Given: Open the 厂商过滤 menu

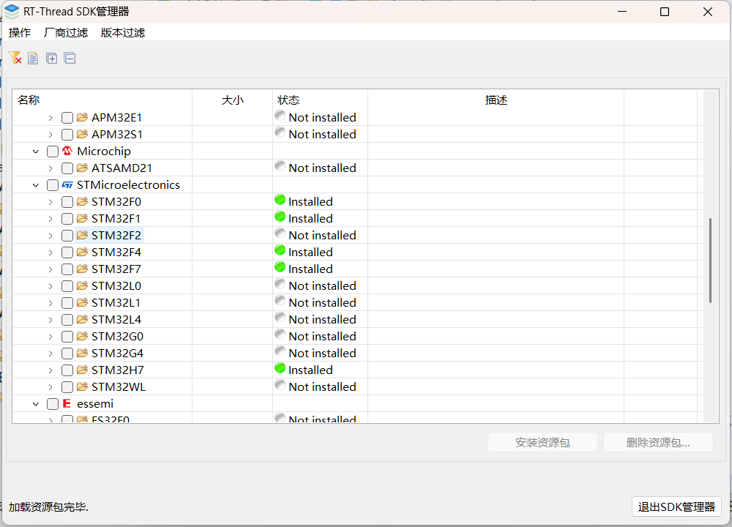Looking at the screenshot, I should (x=66, y=32).
